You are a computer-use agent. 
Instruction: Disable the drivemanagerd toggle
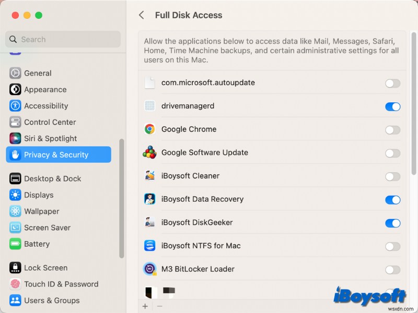393,107
